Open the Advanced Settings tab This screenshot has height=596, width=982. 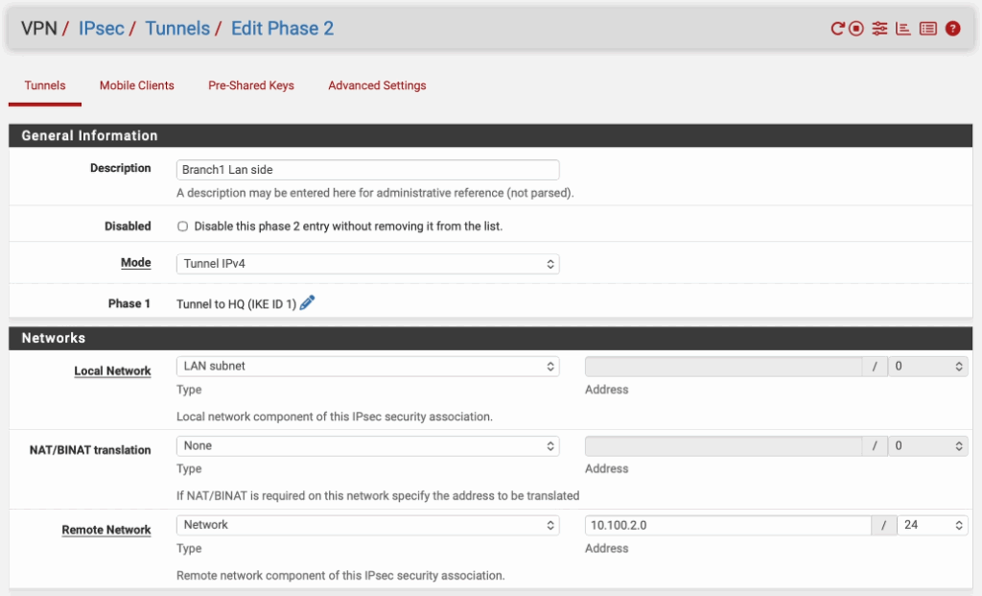point(377,85)
